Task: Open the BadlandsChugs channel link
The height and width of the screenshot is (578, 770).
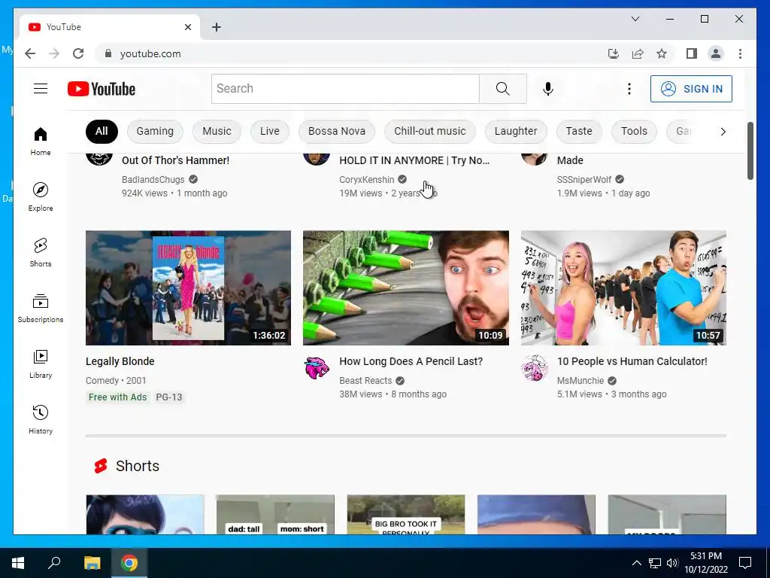Action: (x=153, y=179)
